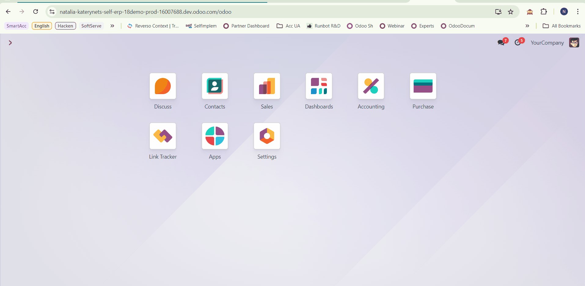Image resolution: width=585 pixels, height=286 pixels.
Task: View site information icon in address bar
Action: point(52,12)
